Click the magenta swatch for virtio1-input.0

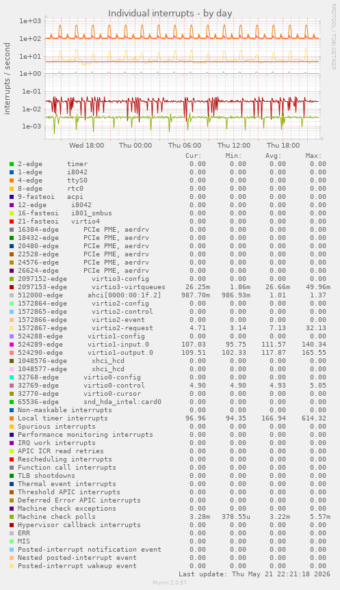[12, 345]
